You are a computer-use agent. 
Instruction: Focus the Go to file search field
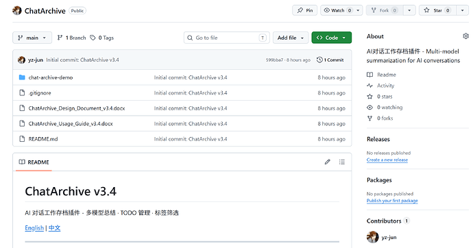pyautogui.click(x=226, y=38)
